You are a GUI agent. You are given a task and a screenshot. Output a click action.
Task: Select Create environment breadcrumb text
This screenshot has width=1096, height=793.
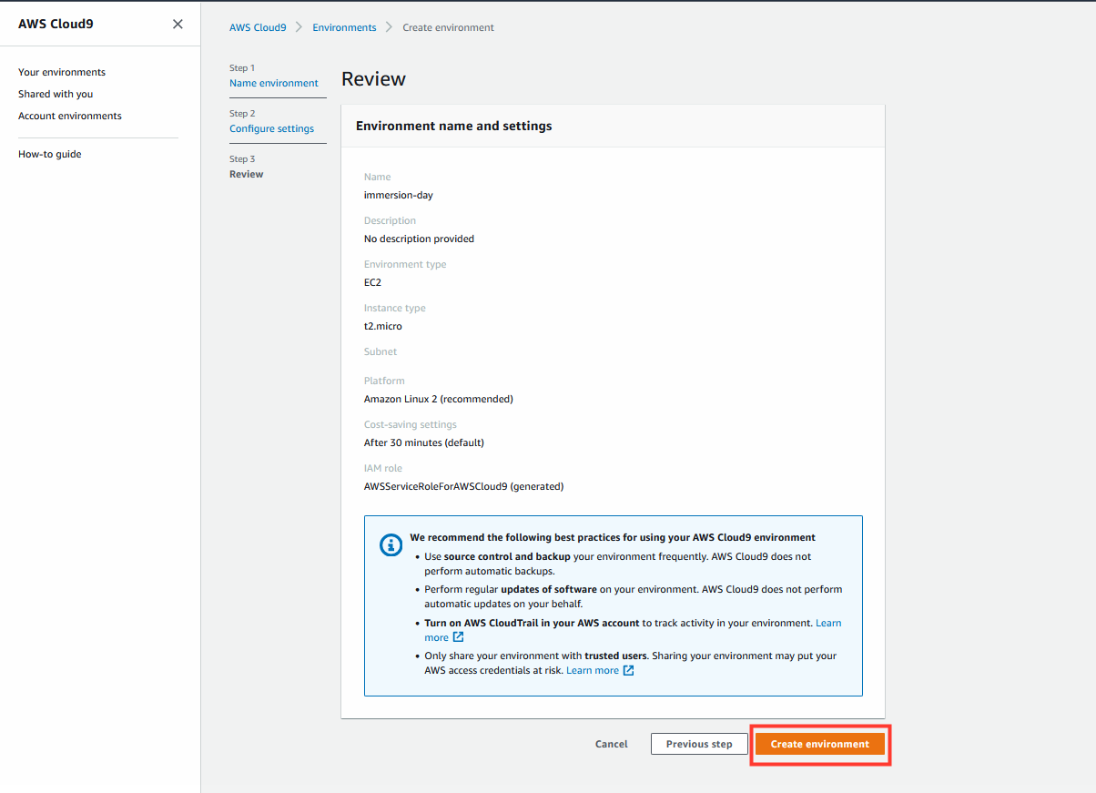click(x=449, y=27)
